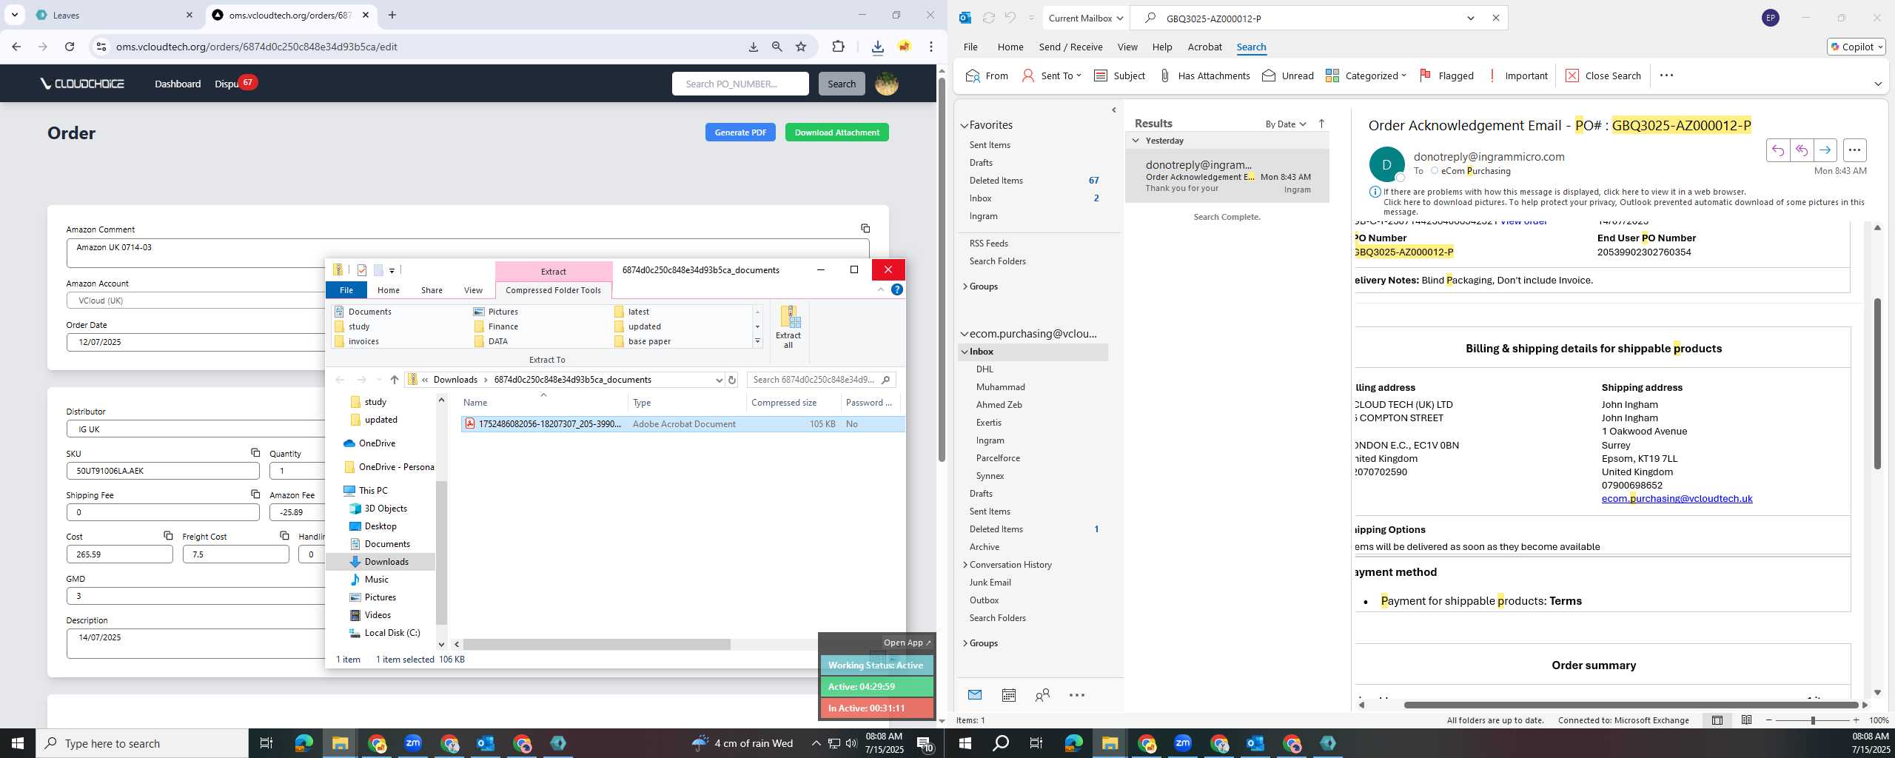Click Has Attachments filter in Outlook ribbon

coord(1204,76)
